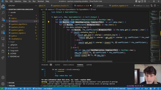Open the Search view in activity bar
Screen dimensions: 161x90
(x=3, y=13)
